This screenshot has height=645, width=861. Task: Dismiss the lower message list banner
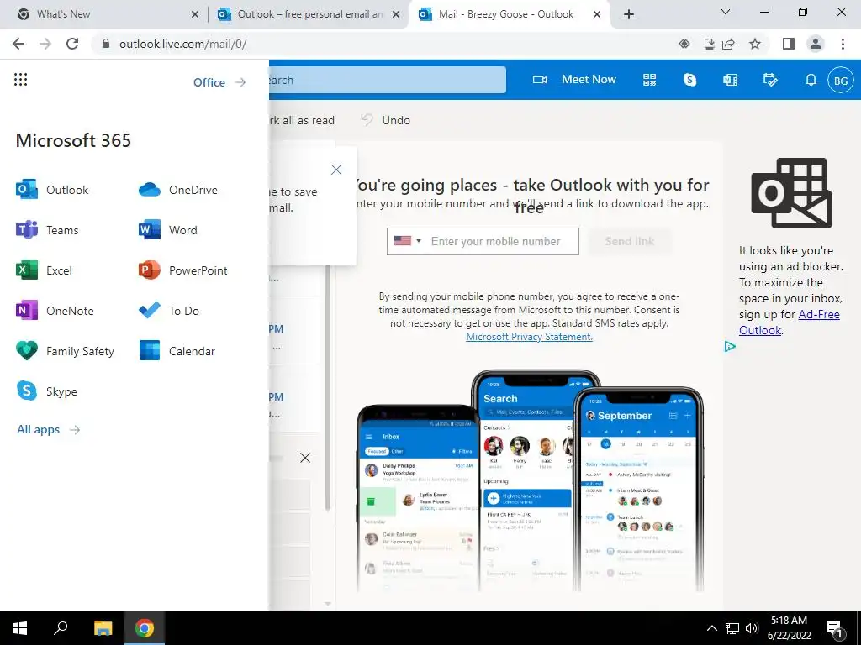[305, 458]
